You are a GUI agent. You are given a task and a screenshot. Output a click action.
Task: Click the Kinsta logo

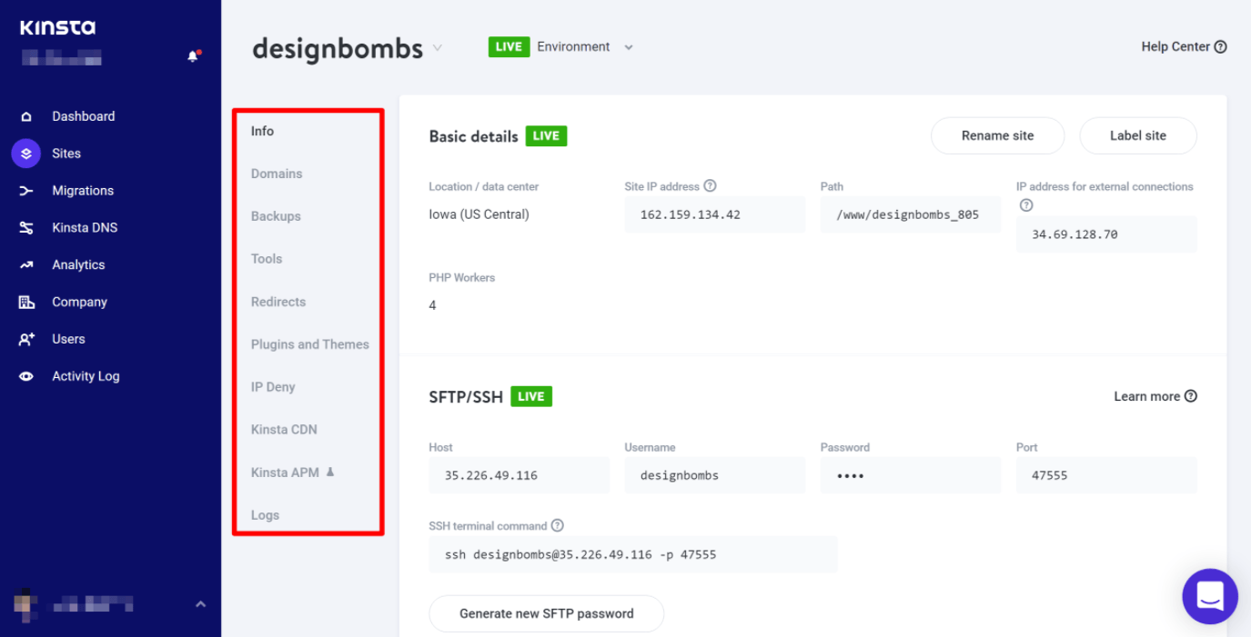point(57,28)
